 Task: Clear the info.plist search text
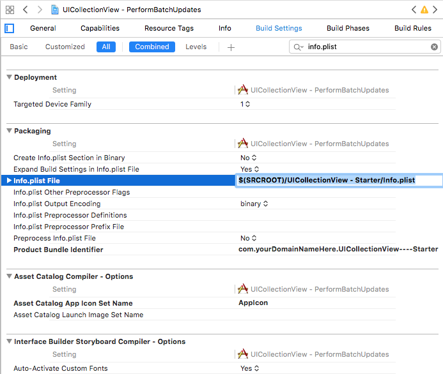pos(434,47)
